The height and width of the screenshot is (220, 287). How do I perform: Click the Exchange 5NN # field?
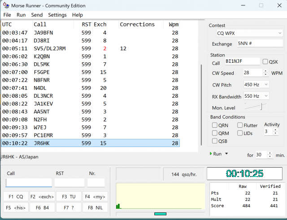[260, 43]
